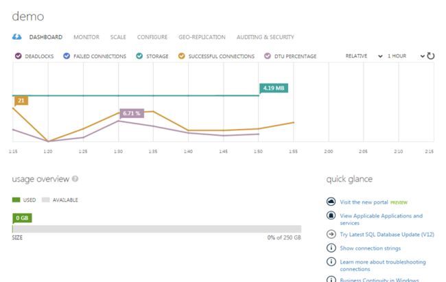446x282 pixels.
Task: Expand the 1 Hour time range dropdown
Action: (403, 56)
